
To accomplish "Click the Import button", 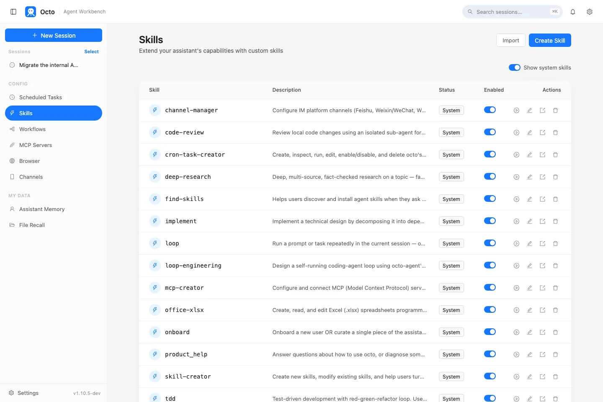I will tap(510, 40).
